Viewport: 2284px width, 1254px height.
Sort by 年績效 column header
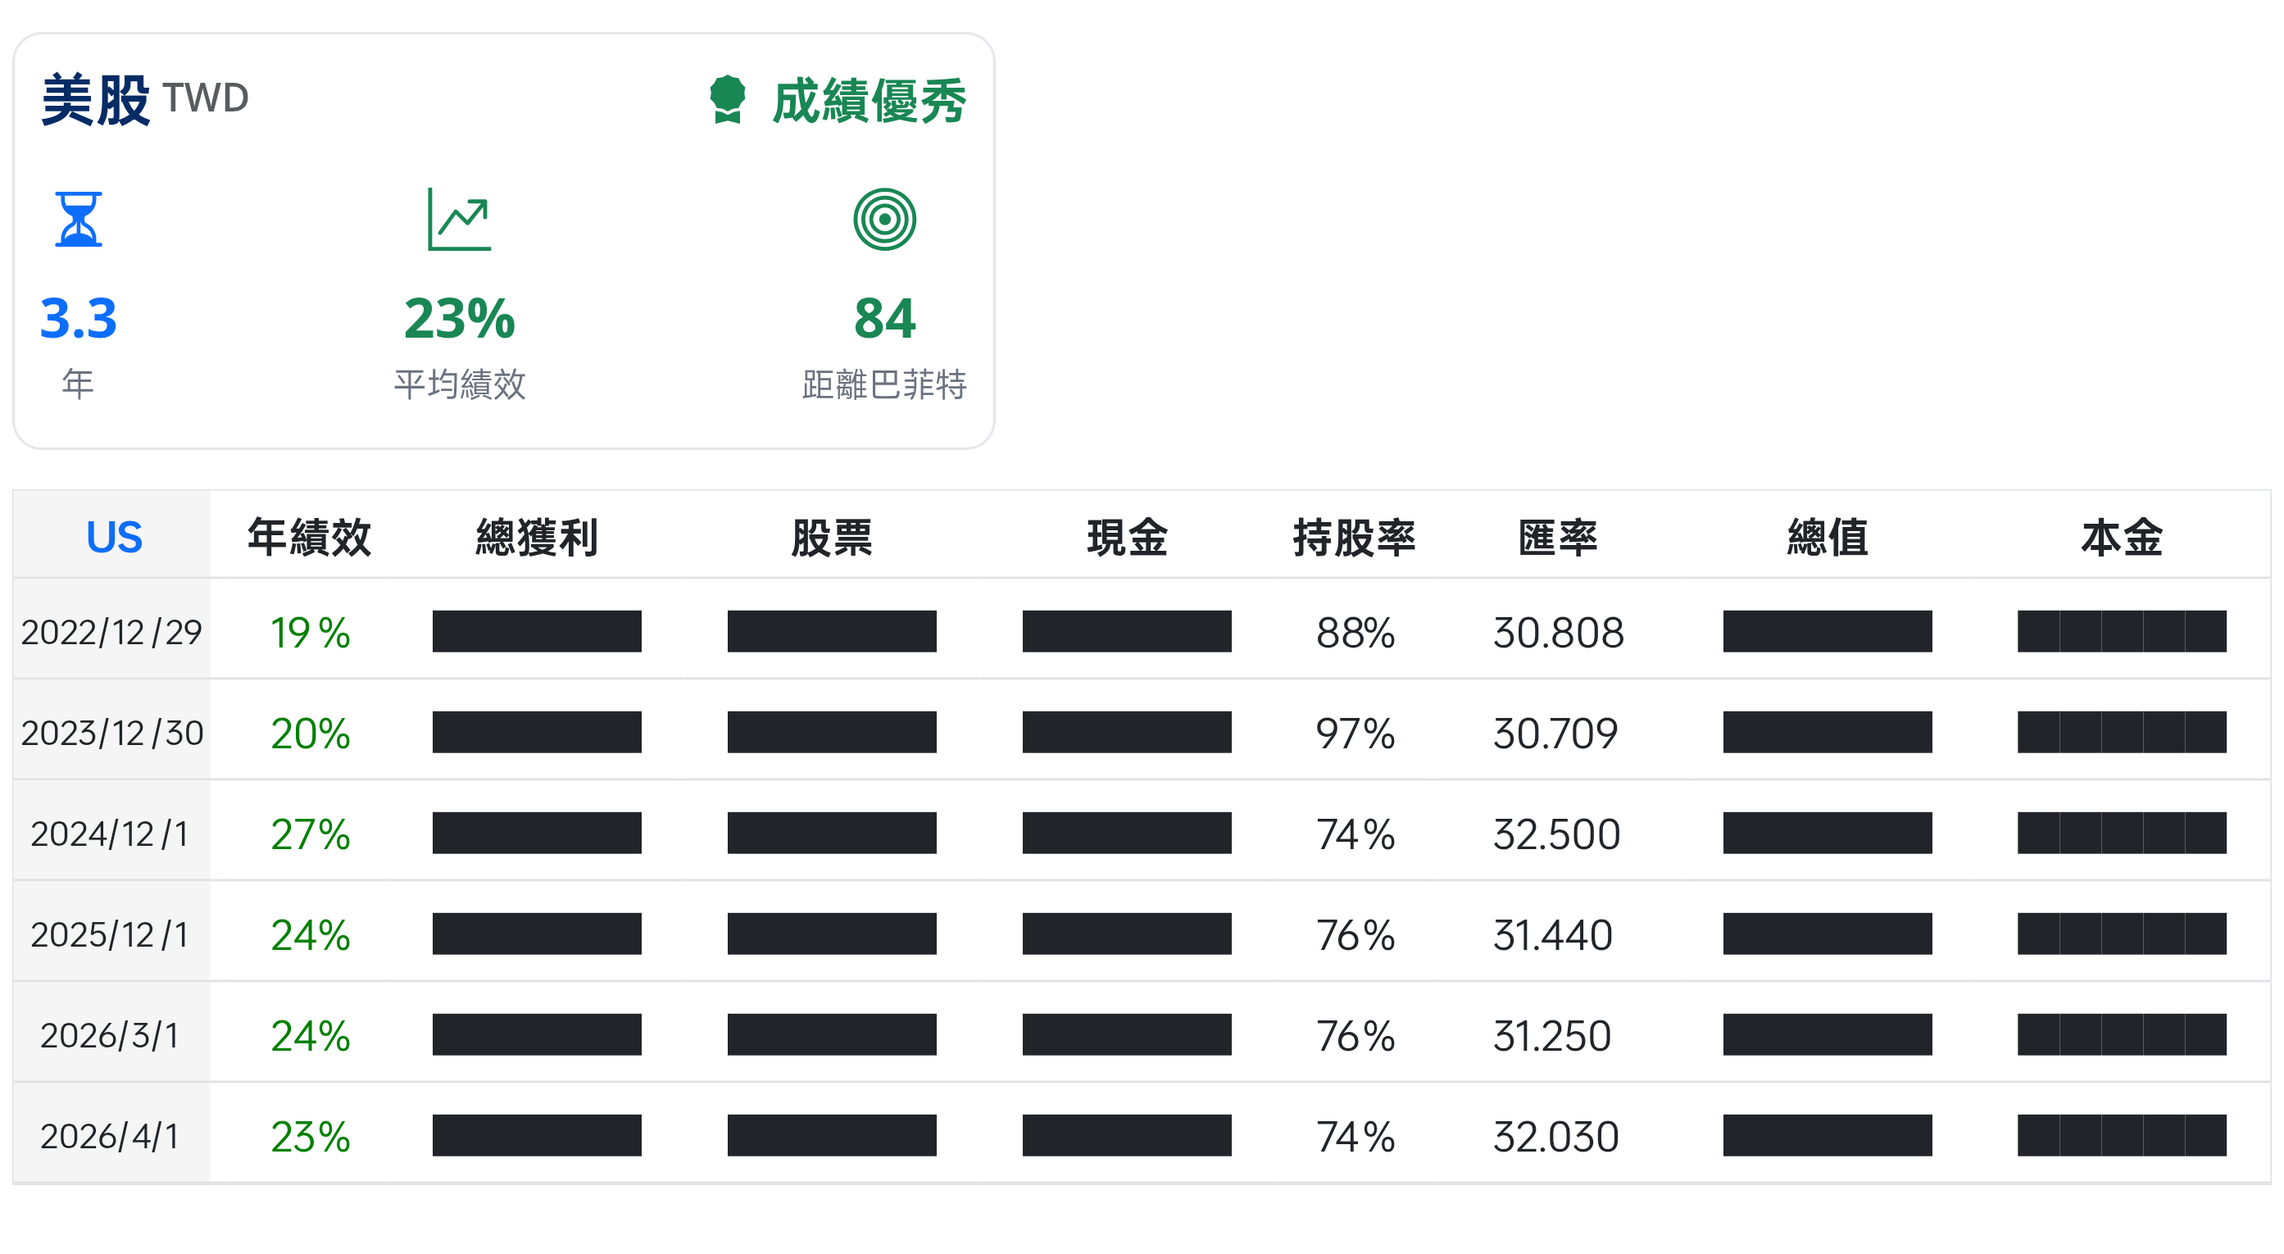coord(309,538)
